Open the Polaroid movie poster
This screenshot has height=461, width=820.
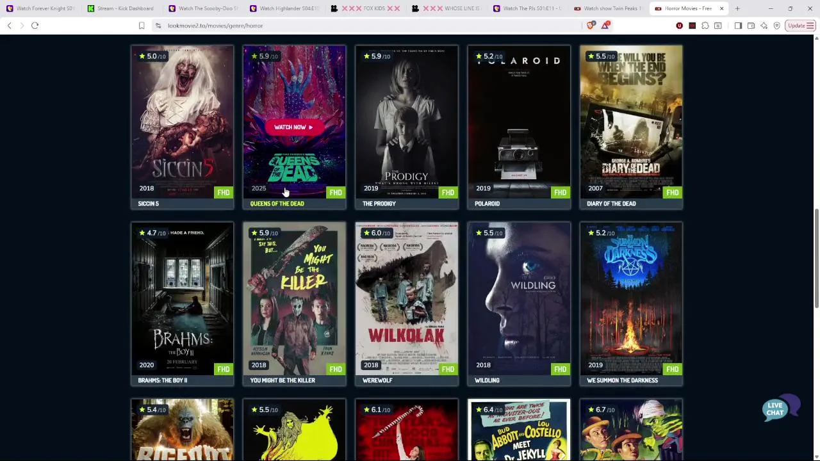tap(519, 122)
